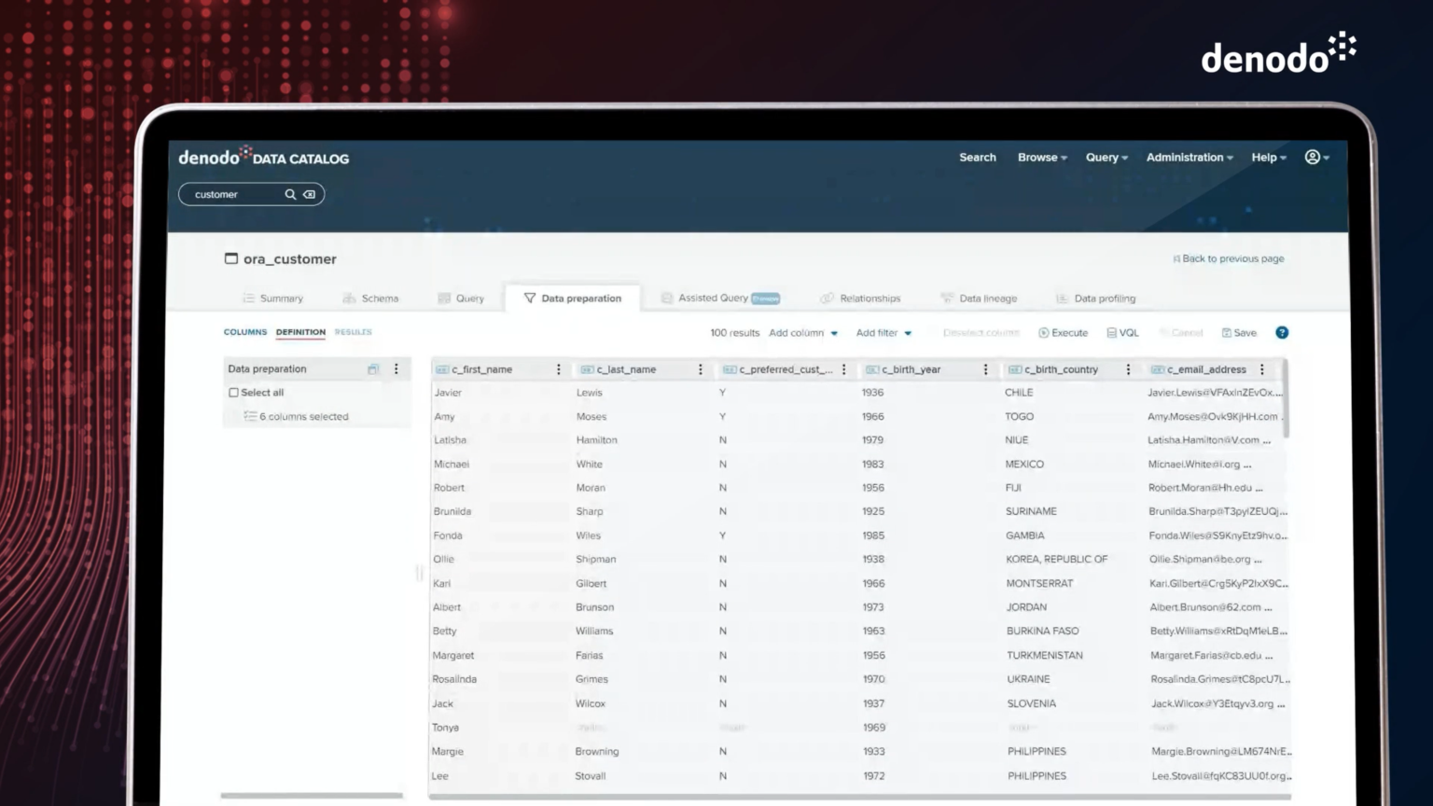Click the 6 columns selected entry
This screenshot has height=806, width=1433.
click(x=300, y=416)
